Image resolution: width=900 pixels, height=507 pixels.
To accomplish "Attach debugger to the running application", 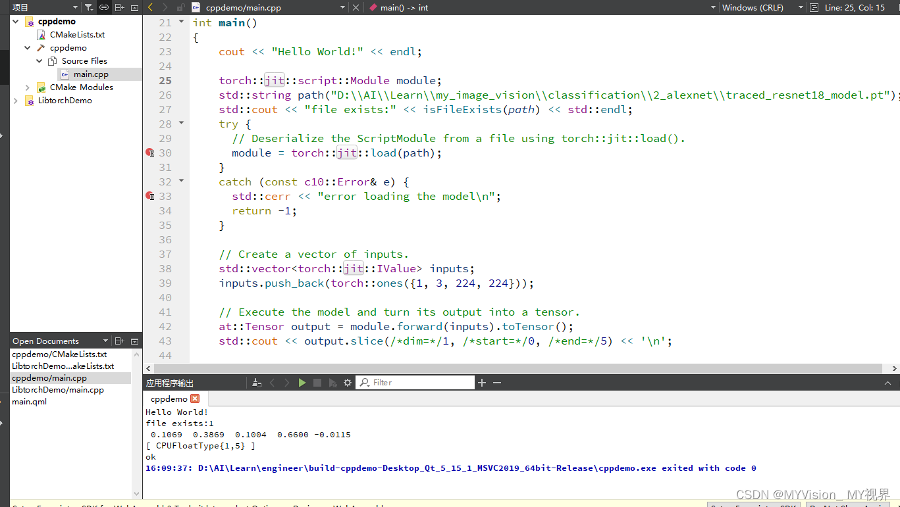I will (x=332, y=382).
